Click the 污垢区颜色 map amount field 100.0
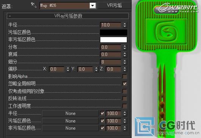 [114, 121]
